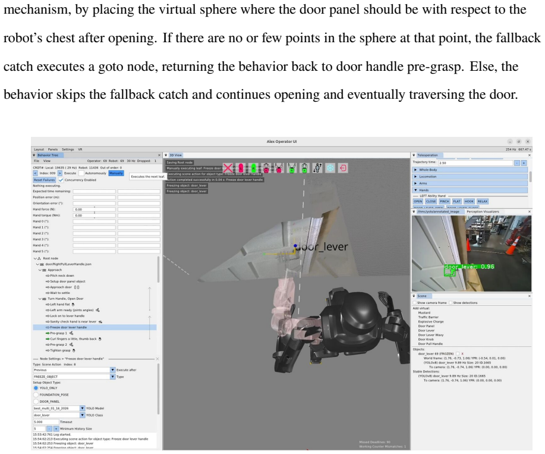Collapse the Approach group
This screenshot has width=545, height=454.
coord(40,270)
